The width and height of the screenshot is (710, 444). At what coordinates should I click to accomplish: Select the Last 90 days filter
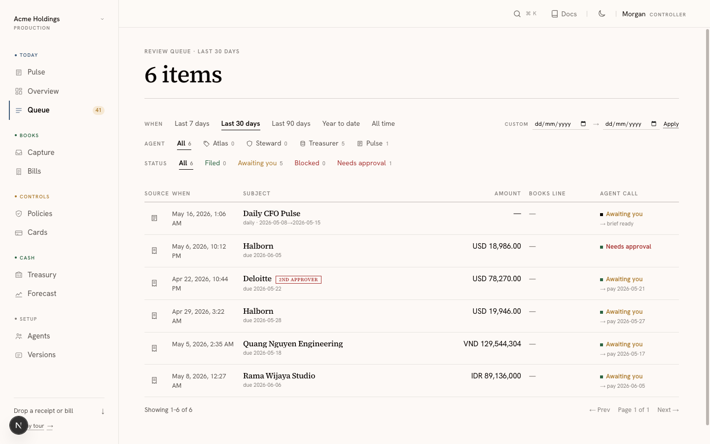point(291,124)
